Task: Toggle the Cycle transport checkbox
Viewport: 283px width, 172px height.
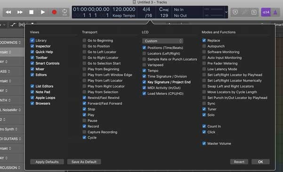Action: point(84,137)
